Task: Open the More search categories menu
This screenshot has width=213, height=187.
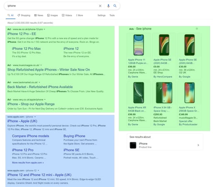Action: coord(80,15)
